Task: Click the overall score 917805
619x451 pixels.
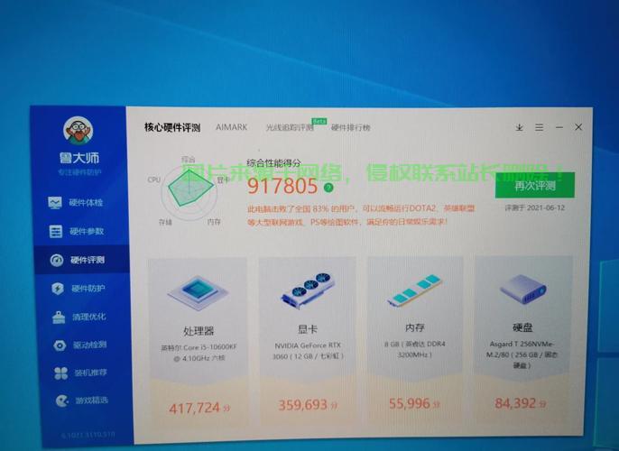Action: (x=282, y=186)
